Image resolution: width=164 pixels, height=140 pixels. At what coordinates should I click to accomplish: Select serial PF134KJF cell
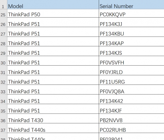(x=132, y=109)
